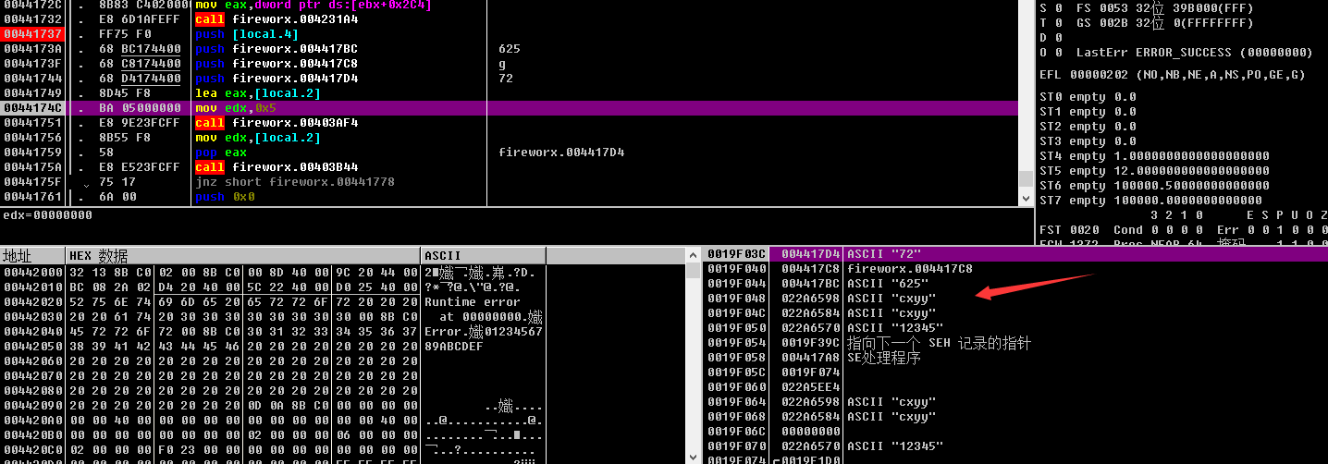Toggle the T flag bit value
Screen dimensions: 1328x464
(x=1059, y=22)
